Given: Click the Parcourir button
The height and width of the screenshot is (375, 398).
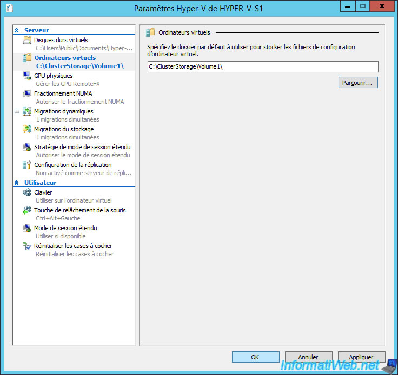Looking at the screenshot, I should [x=357, y=83].
